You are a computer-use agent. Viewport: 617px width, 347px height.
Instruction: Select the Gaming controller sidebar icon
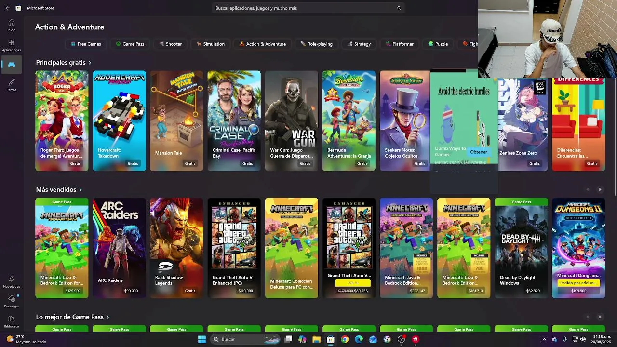12,65
